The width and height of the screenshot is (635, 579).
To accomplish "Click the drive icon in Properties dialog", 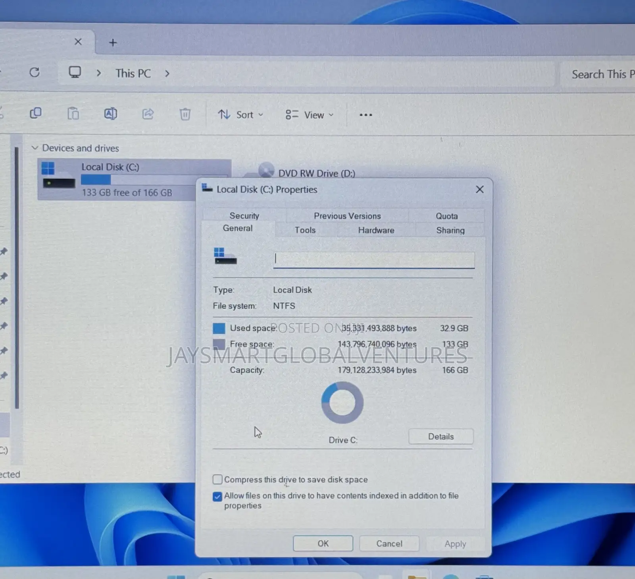I will tap(225, 256).
